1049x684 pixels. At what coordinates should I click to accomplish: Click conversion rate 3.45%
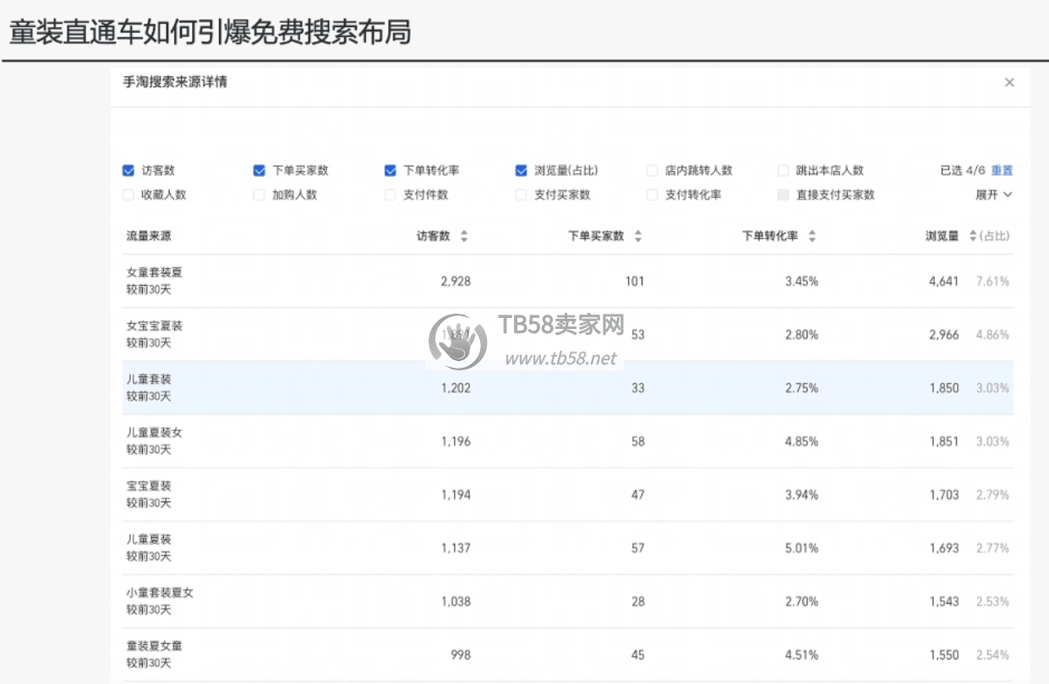(801, 282)
